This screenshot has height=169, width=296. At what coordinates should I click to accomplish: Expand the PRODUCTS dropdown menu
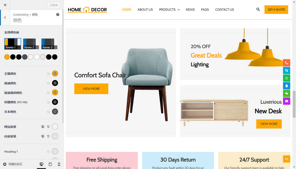click(x=169, y=9)
